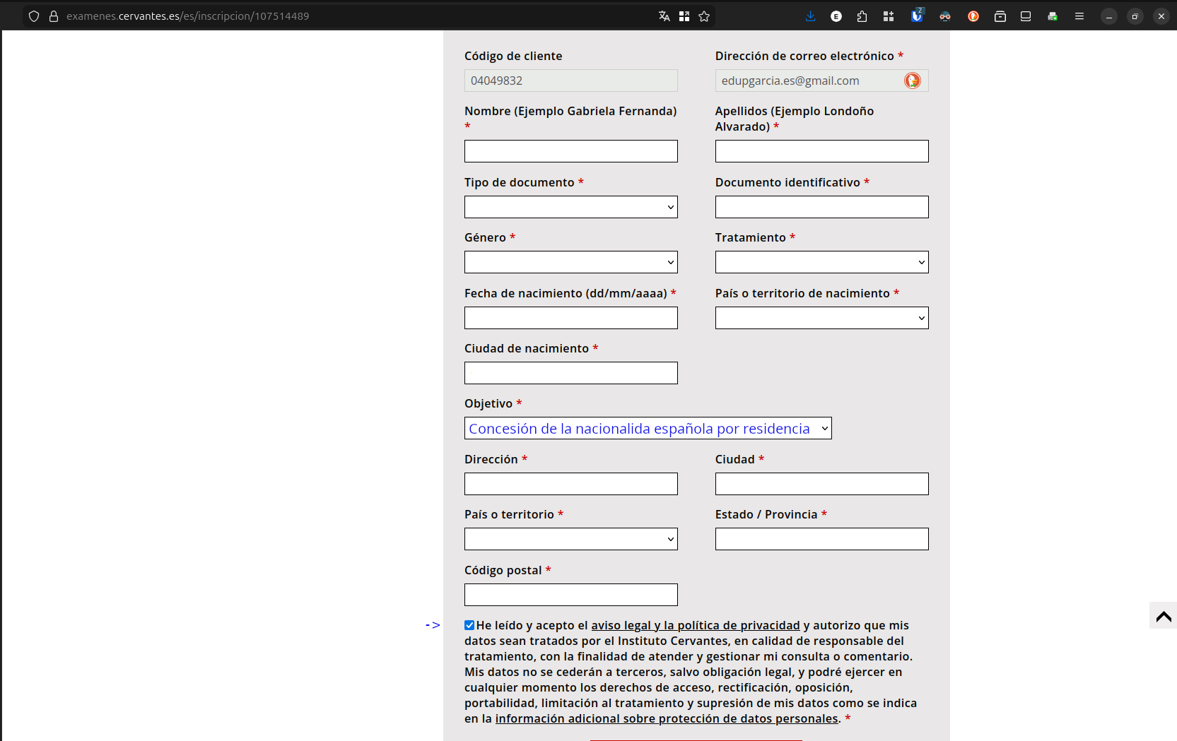Open the Bitwarden extension icon

917,16
